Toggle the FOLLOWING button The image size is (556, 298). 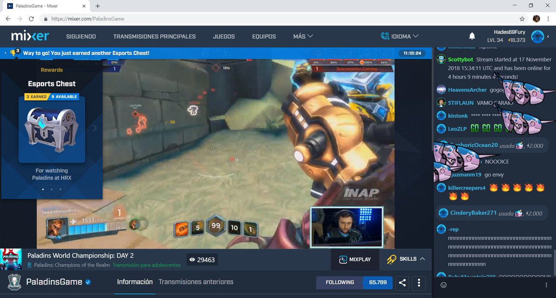(340, 282)
